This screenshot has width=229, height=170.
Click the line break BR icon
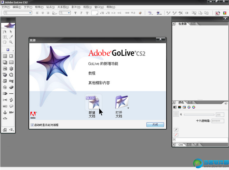point(11,112)
